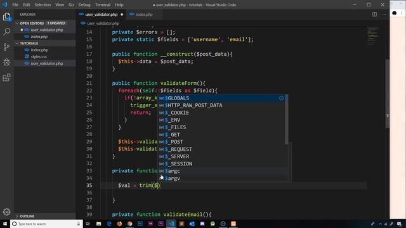Image resolution: width=406 pixels, height=228 pixels.
Task: Choose $argc from suggestions
Action: click(x=221, y=171)
